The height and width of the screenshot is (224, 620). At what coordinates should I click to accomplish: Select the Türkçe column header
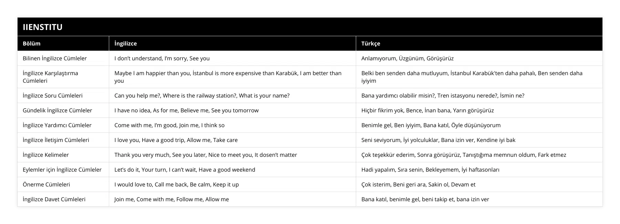point(371,43)
